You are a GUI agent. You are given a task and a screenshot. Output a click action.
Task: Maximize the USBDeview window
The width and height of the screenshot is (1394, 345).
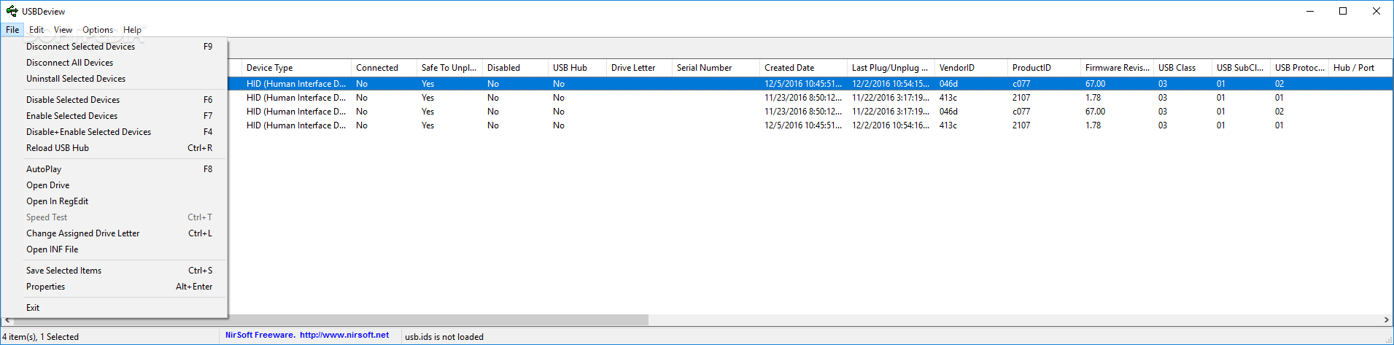1343,11
